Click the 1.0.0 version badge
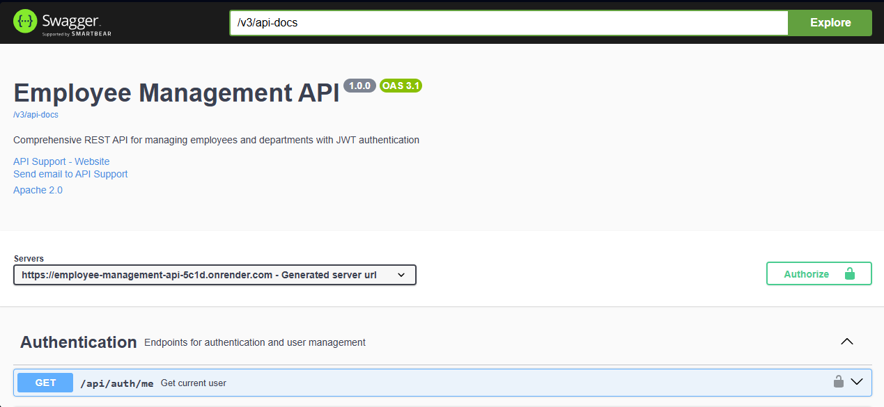 click(x=359, y=86)
